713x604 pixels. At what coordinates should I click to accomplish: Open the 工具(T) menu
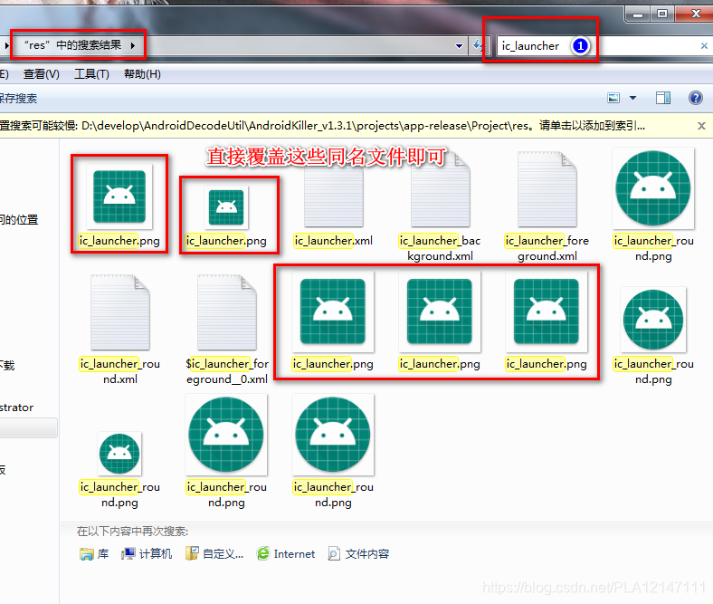point(91,73)
